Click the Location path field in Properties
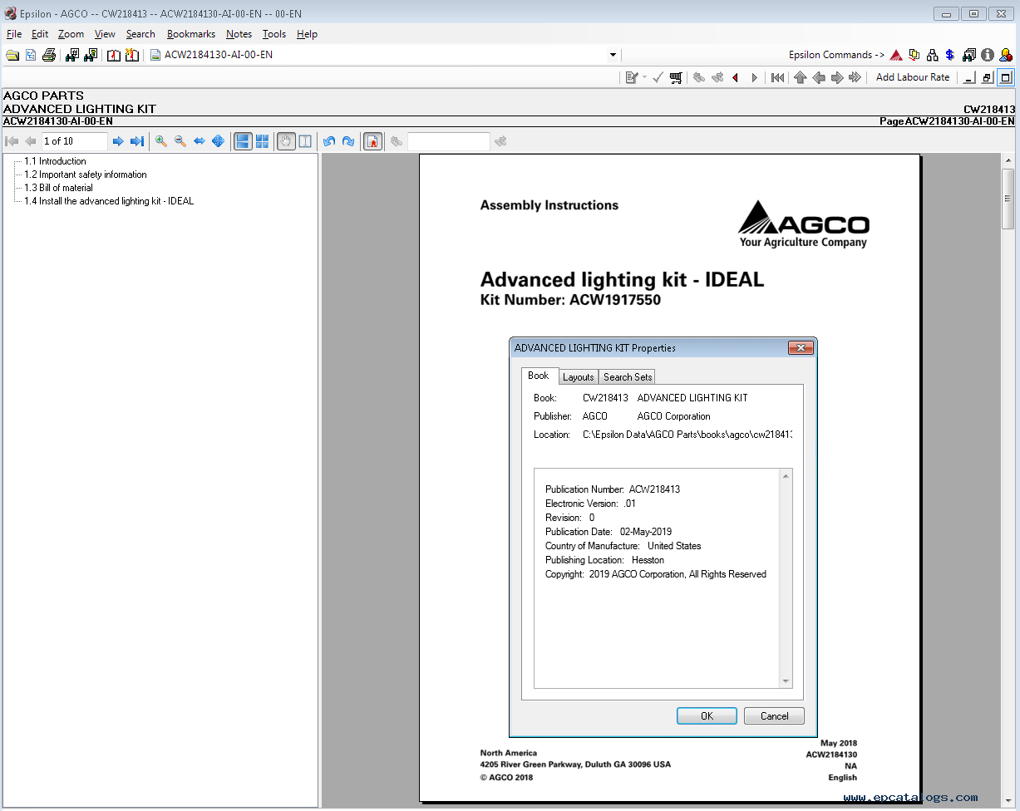The height and width of the screenshot is (811, 1020). [x=687, y=435]
